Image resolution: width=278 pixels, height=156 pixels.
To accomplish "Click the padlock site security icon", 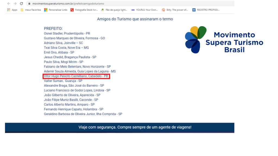I will click(29, 4).
